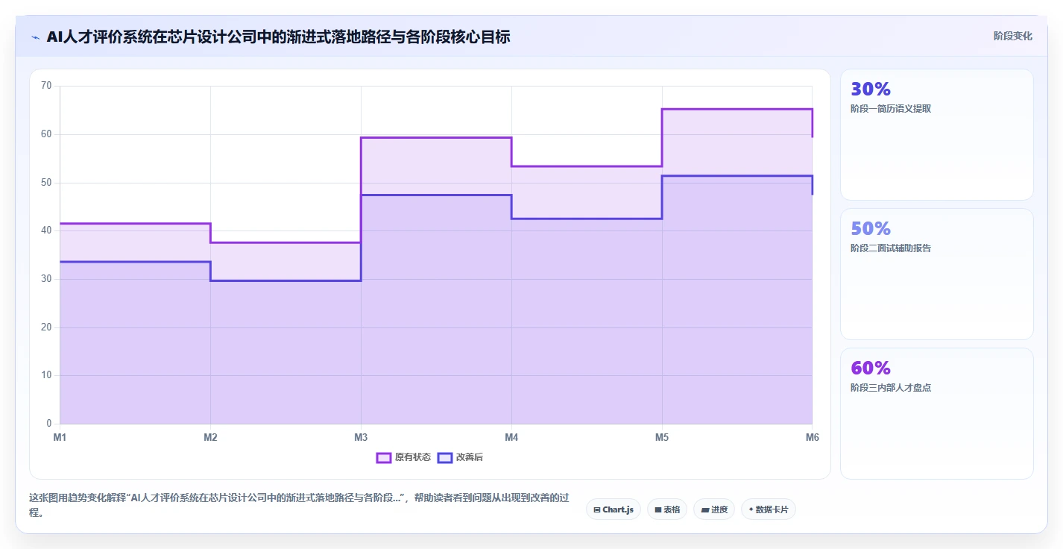
Task: Click the chart title heading text
Action: (278, 37)
